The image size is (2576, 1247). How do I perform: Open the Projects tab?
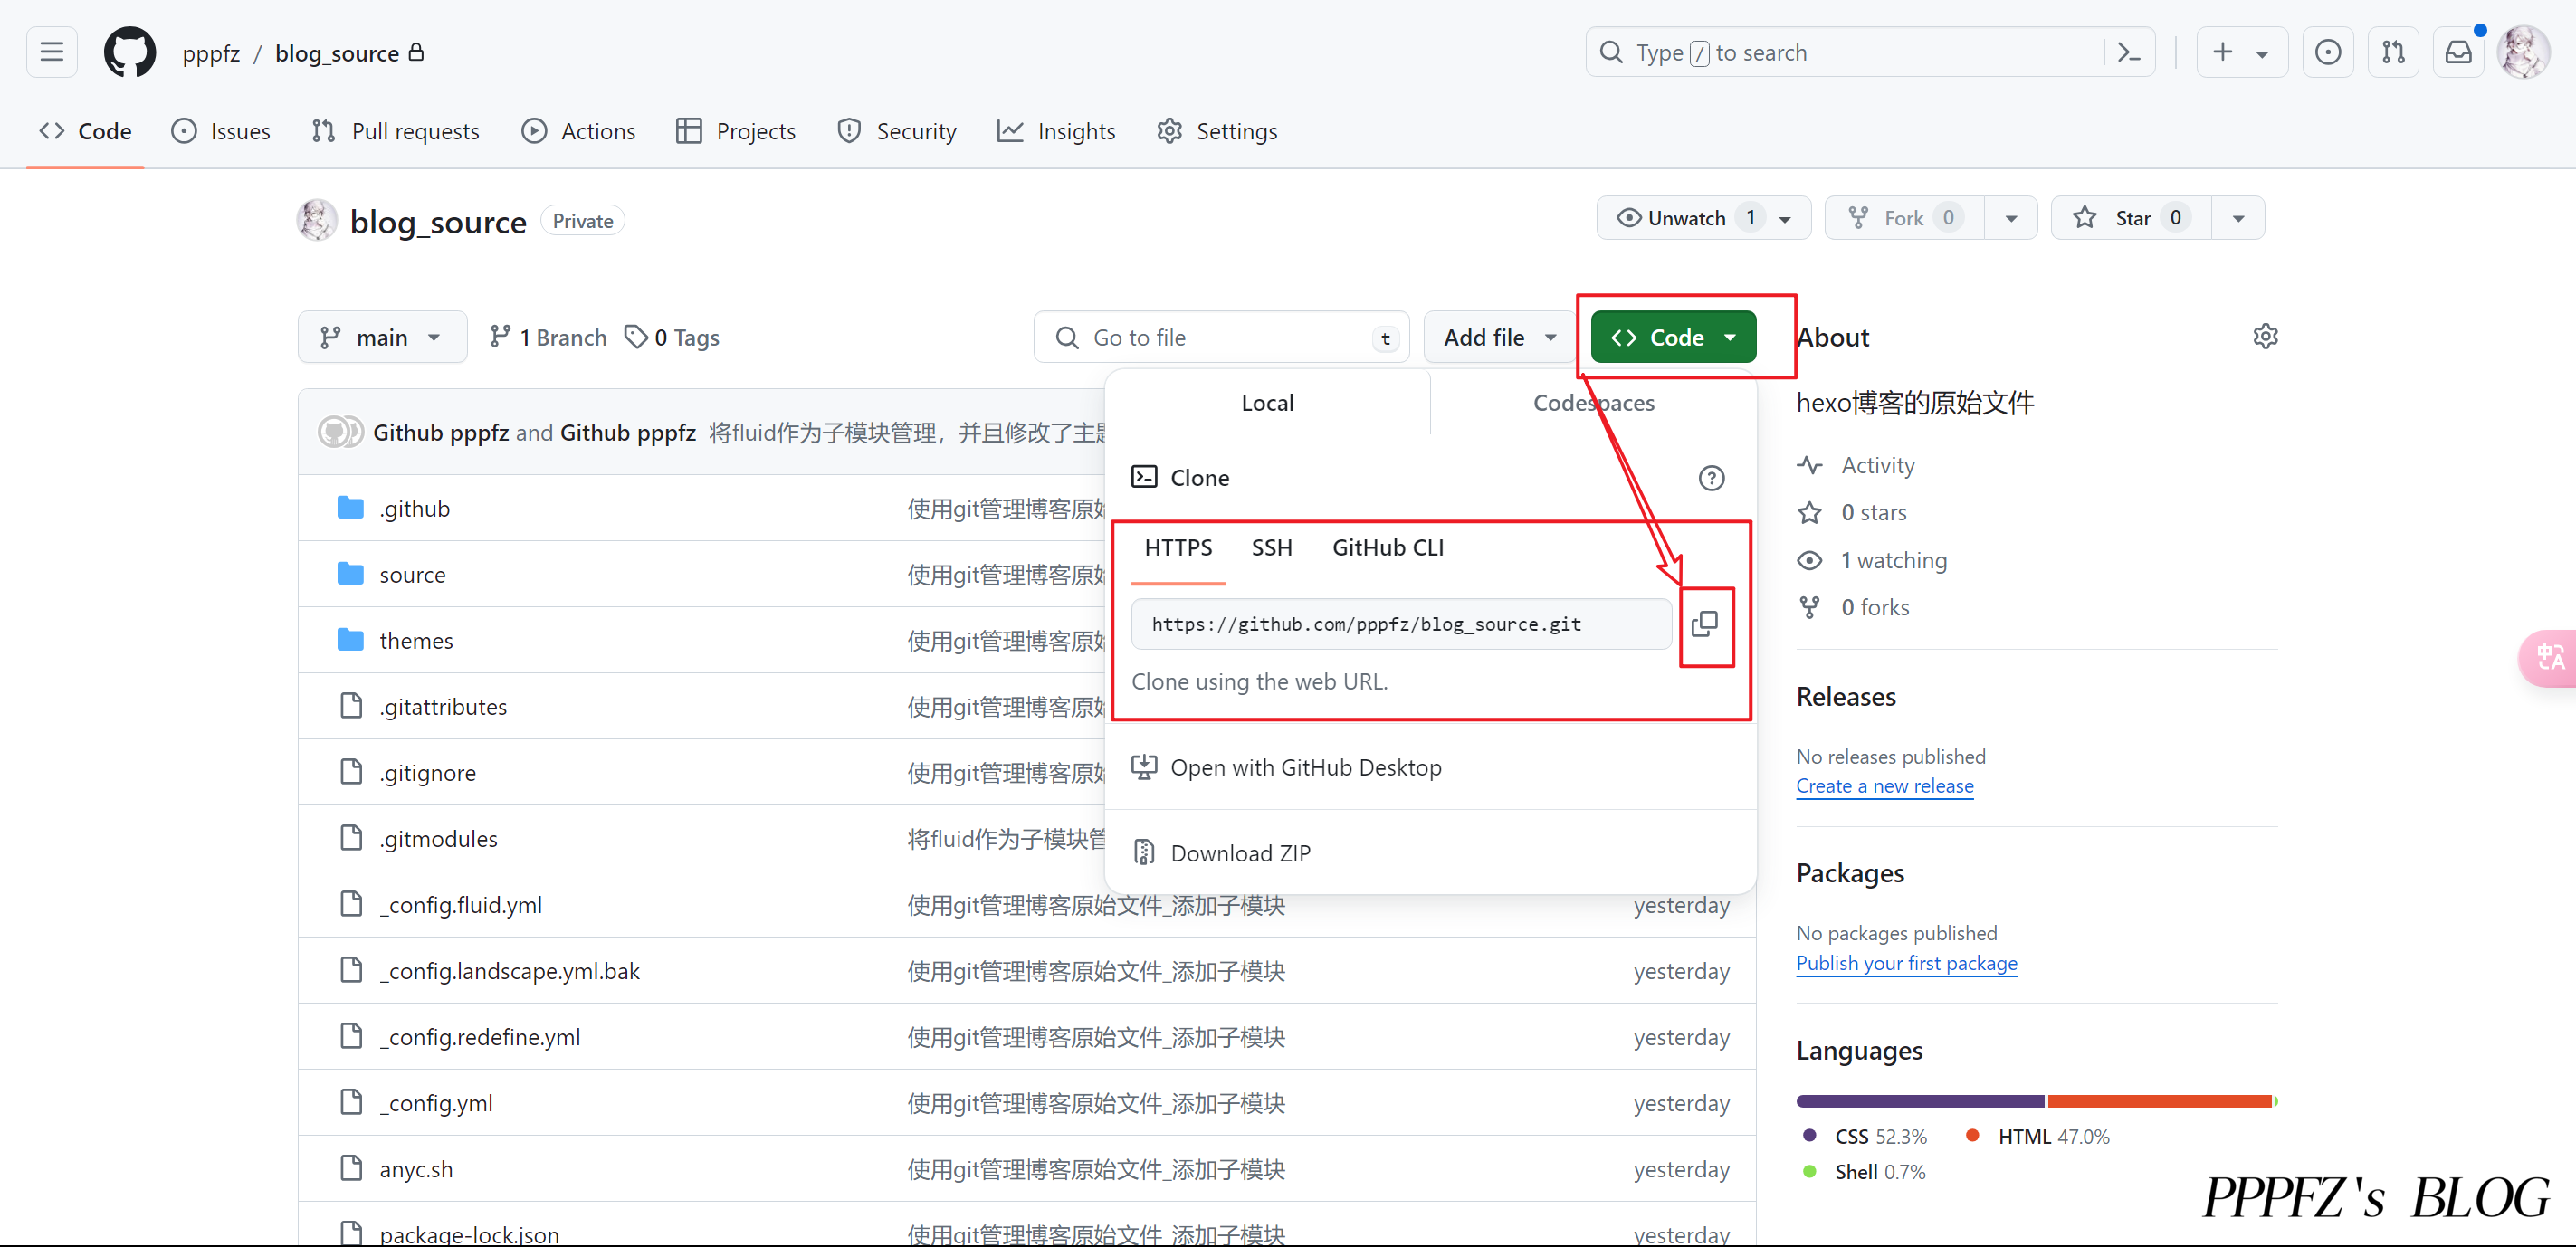point(736,131)
